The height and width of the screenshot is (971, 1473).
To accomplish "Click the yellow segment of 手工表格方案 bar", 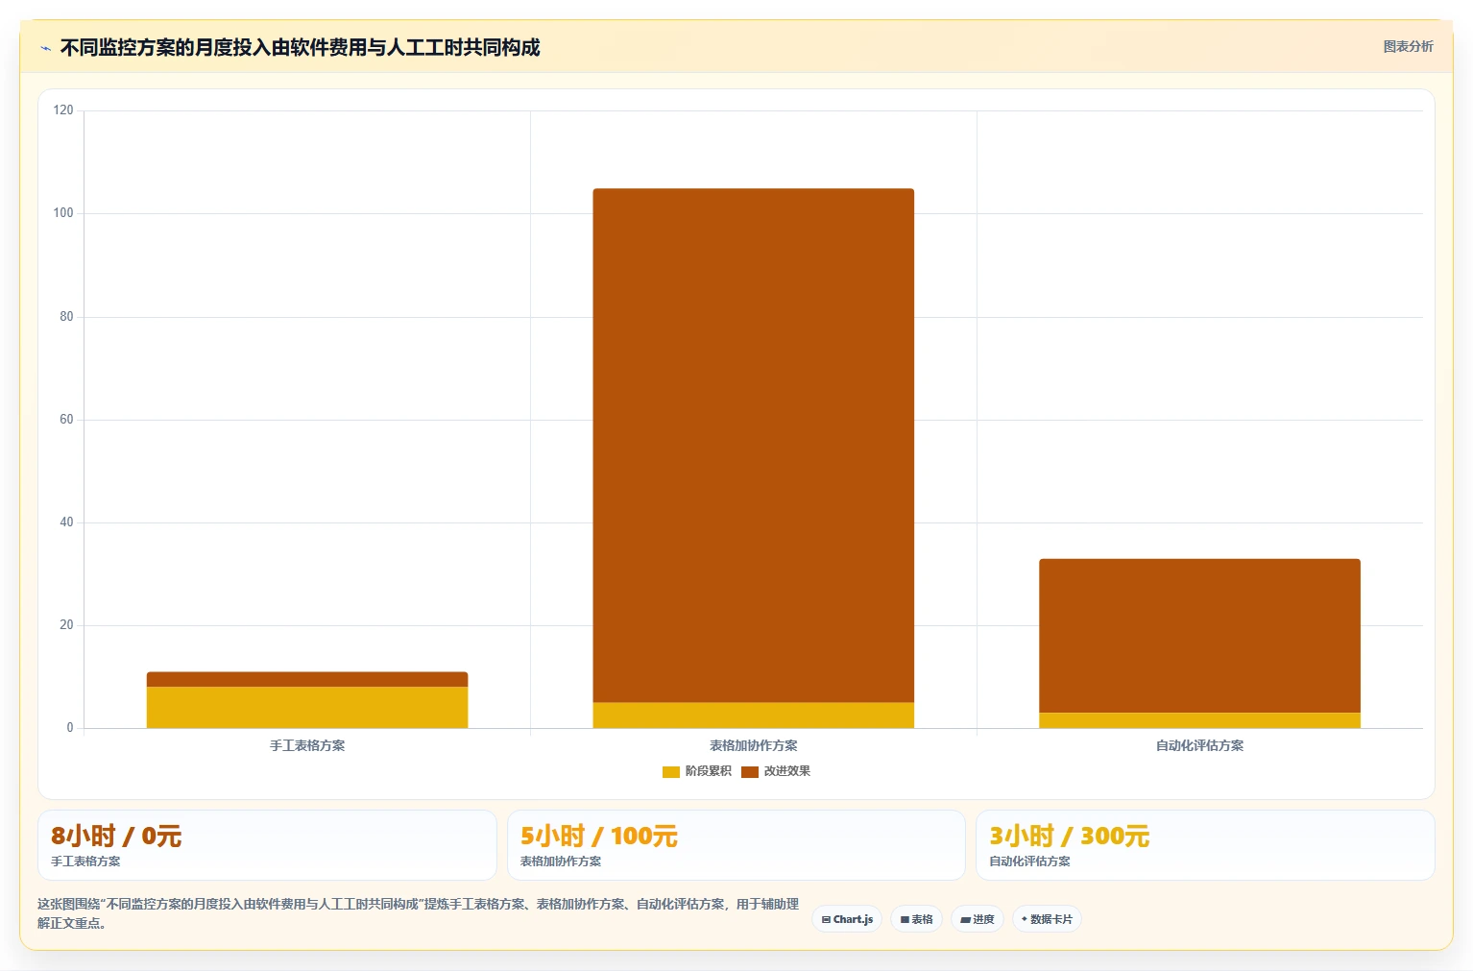I will [307, 707].
